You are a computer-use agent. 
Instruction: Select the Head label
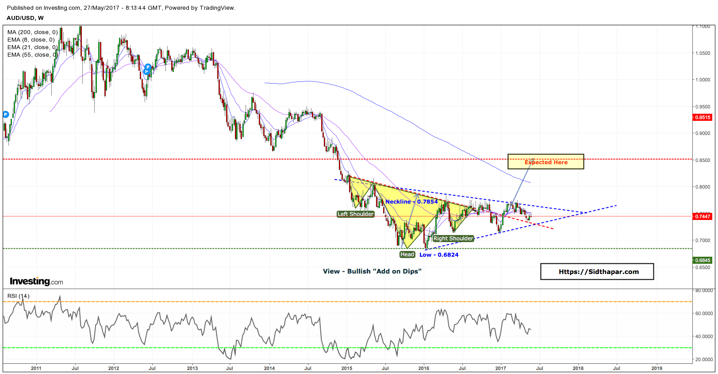(407, 254)
